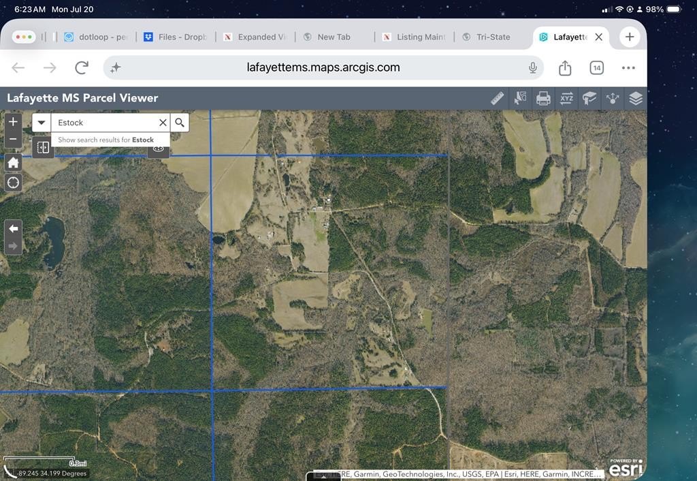Open the Select features tool
Viewport: 697px width, 481px height.
click(520, 98)
